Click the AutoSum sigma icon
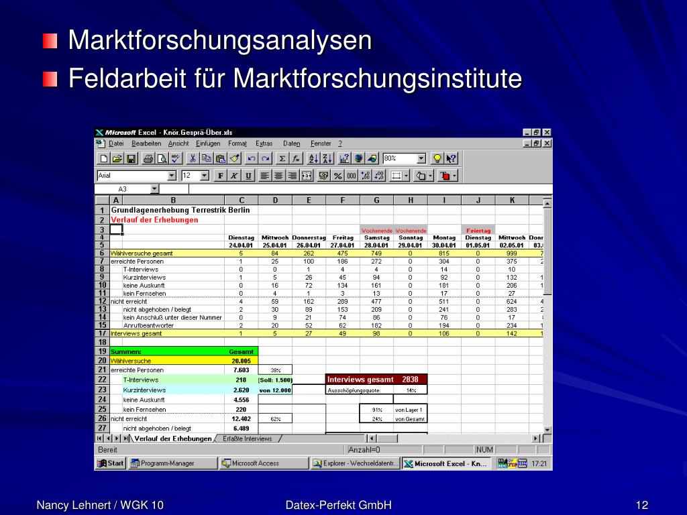687x515 pixels. tap(282, 158)
